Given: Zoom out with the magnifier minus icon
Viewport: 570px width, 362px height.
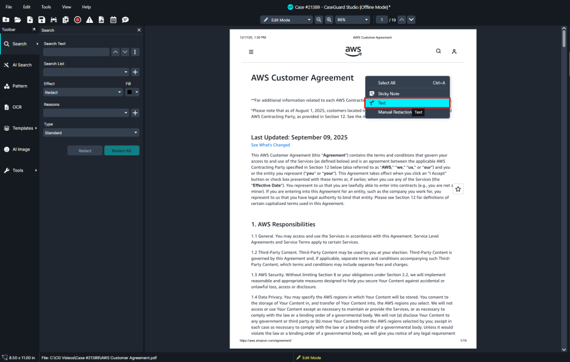Looking at the screenshot, I should click(x=319, y=19).
